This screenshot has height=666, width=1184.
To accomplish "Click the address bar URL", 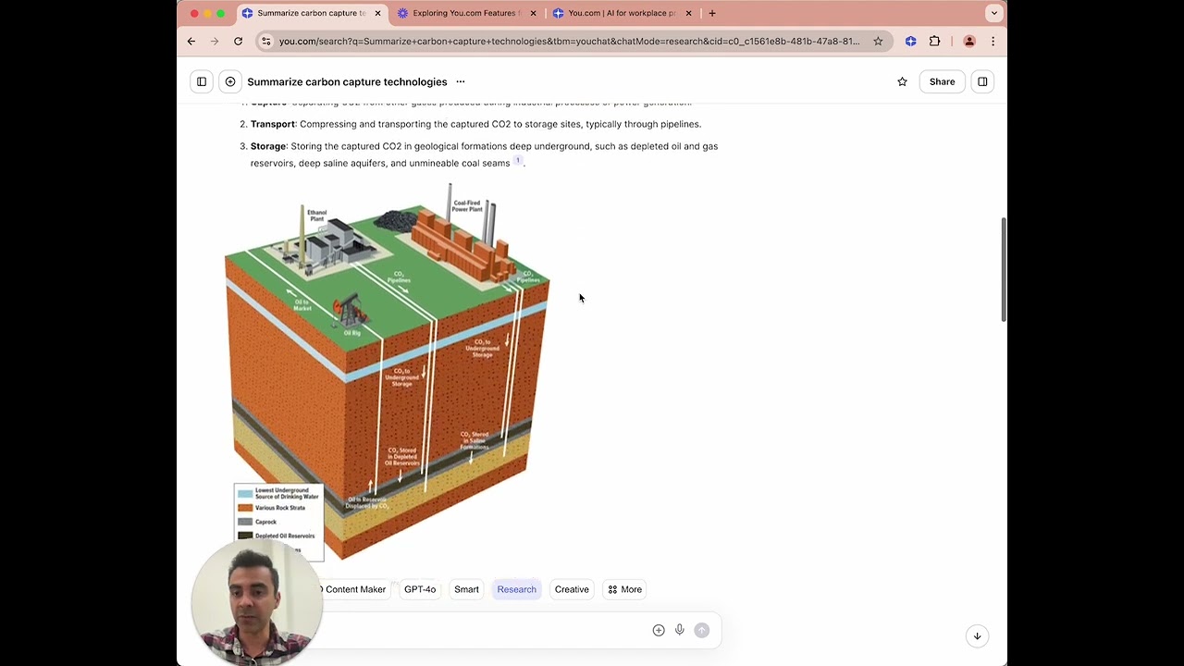I will pos(569,41).
